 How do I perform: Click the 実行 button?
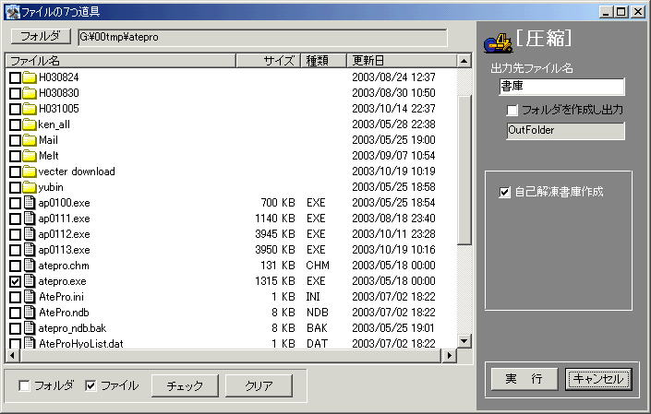click(x=524, y=379)
